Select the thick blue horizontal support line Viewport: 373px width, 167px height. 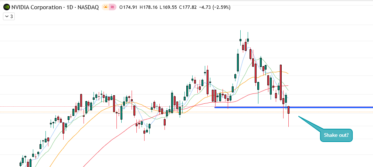pyautogui.click(x=294, y=107)
